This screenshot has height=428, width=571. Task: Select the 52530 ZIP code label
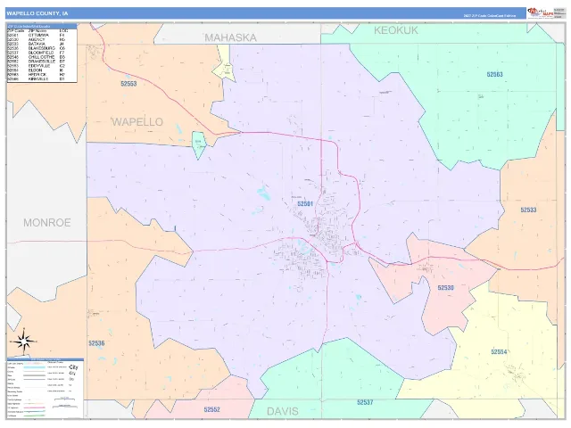click(446, 288)
